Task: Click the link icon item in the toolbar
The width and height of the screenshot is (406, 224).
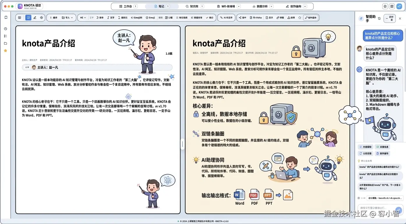Action: tap(280, 17)
